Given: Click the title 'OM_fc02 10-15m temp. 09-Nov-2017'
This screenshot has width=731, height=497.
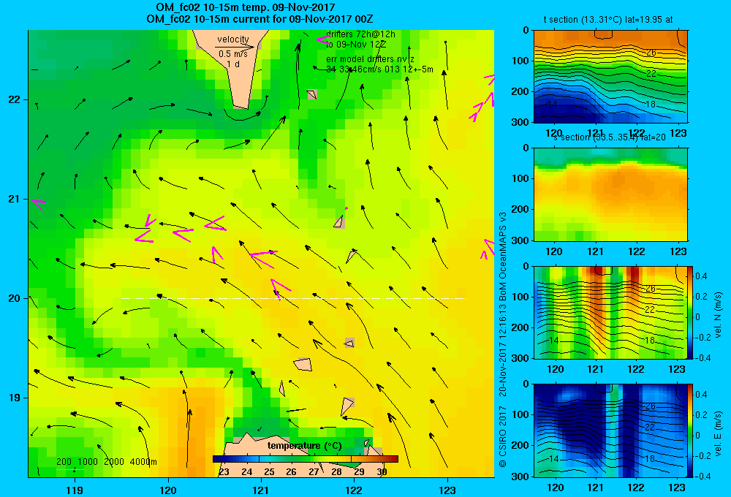Looking at the screenshot, I should pos(245,7).
